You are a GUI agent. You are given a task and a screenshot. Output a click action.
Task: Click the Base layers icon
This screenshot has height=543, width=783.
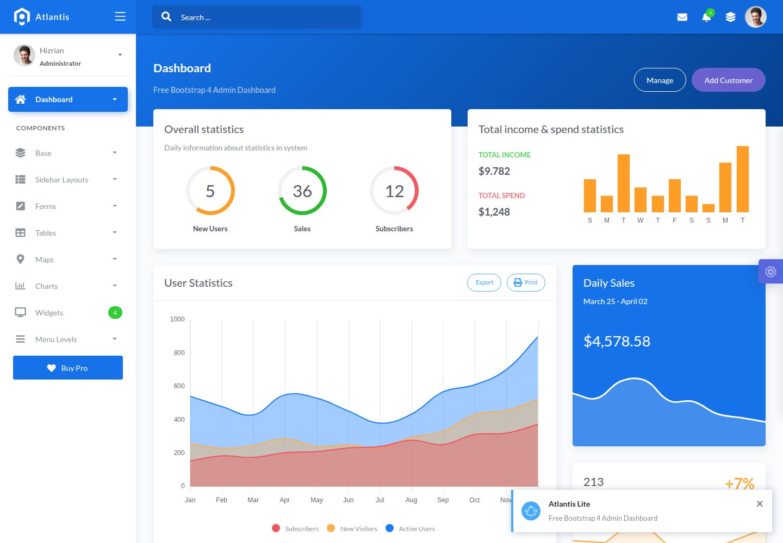pyautogui.click(x=21, y=153)
